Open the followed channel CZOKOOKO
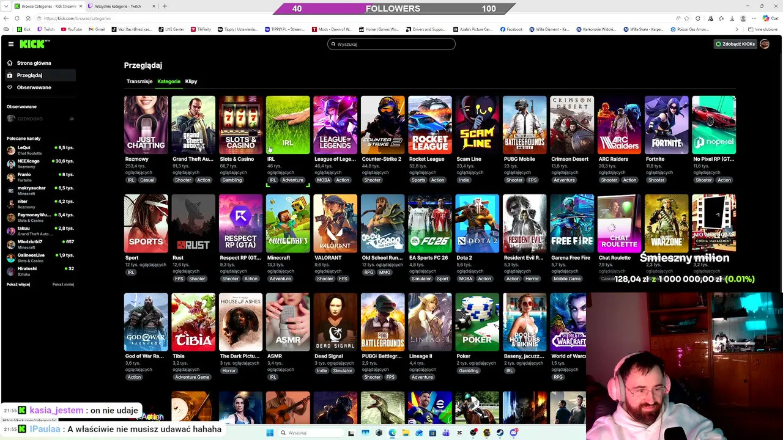 (40, 119)
